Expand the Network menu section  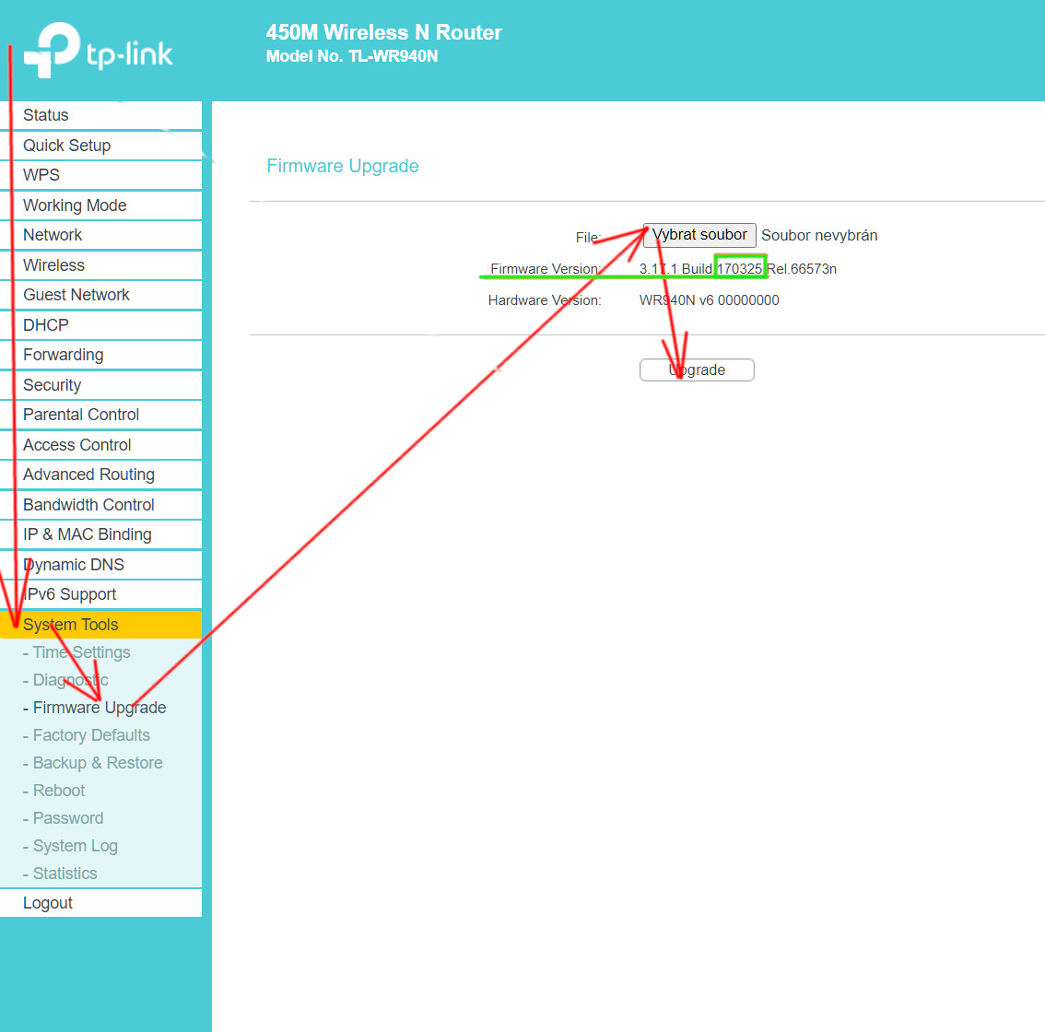pos(53,235)
